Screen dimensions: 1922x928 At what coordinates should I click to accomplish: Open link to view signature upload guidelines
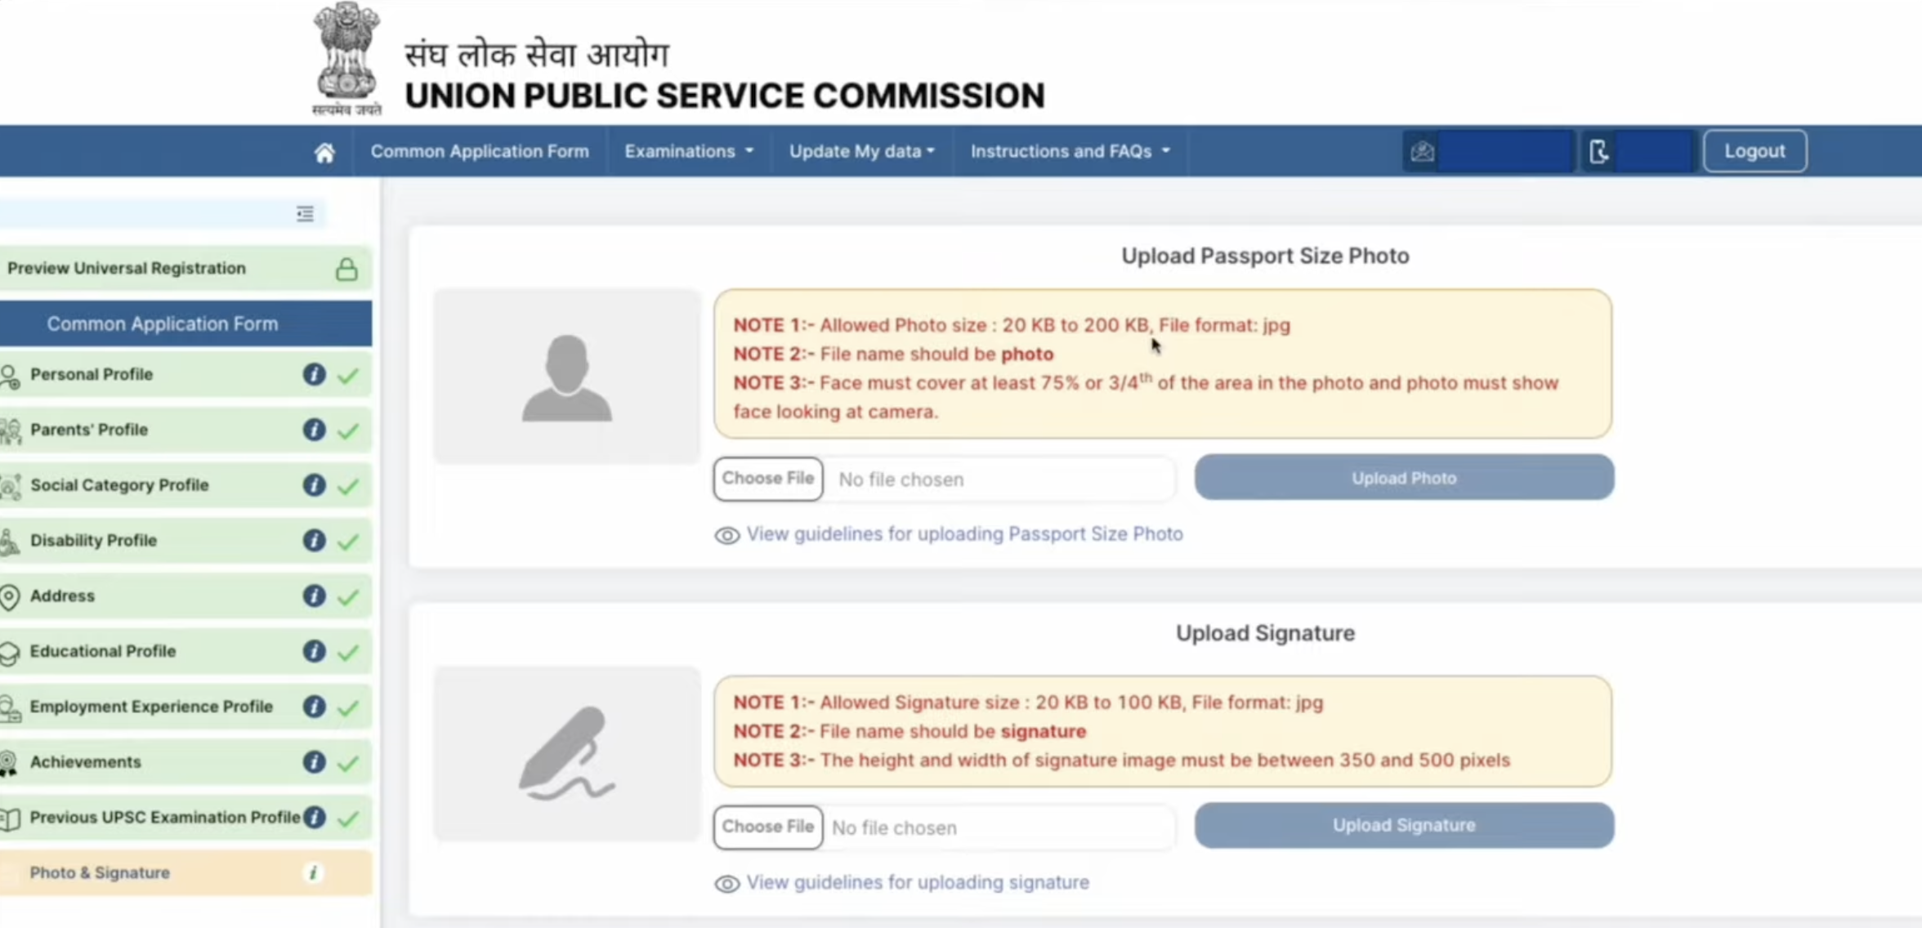[x=917, y=883]
